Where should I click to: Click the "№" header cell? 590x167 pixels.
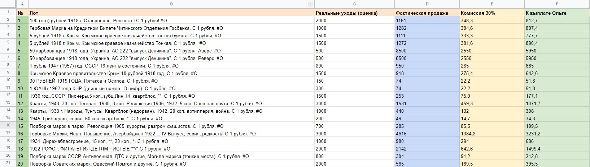22,13
